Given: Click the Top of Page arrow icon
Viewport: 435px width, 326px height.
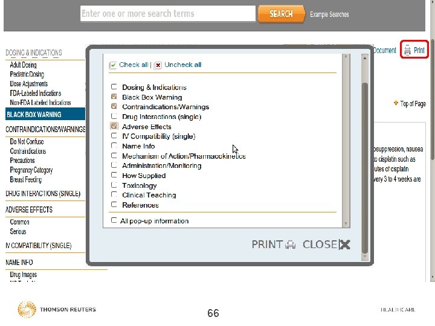Looking at the screenshot, I should (x=396, y=103).
